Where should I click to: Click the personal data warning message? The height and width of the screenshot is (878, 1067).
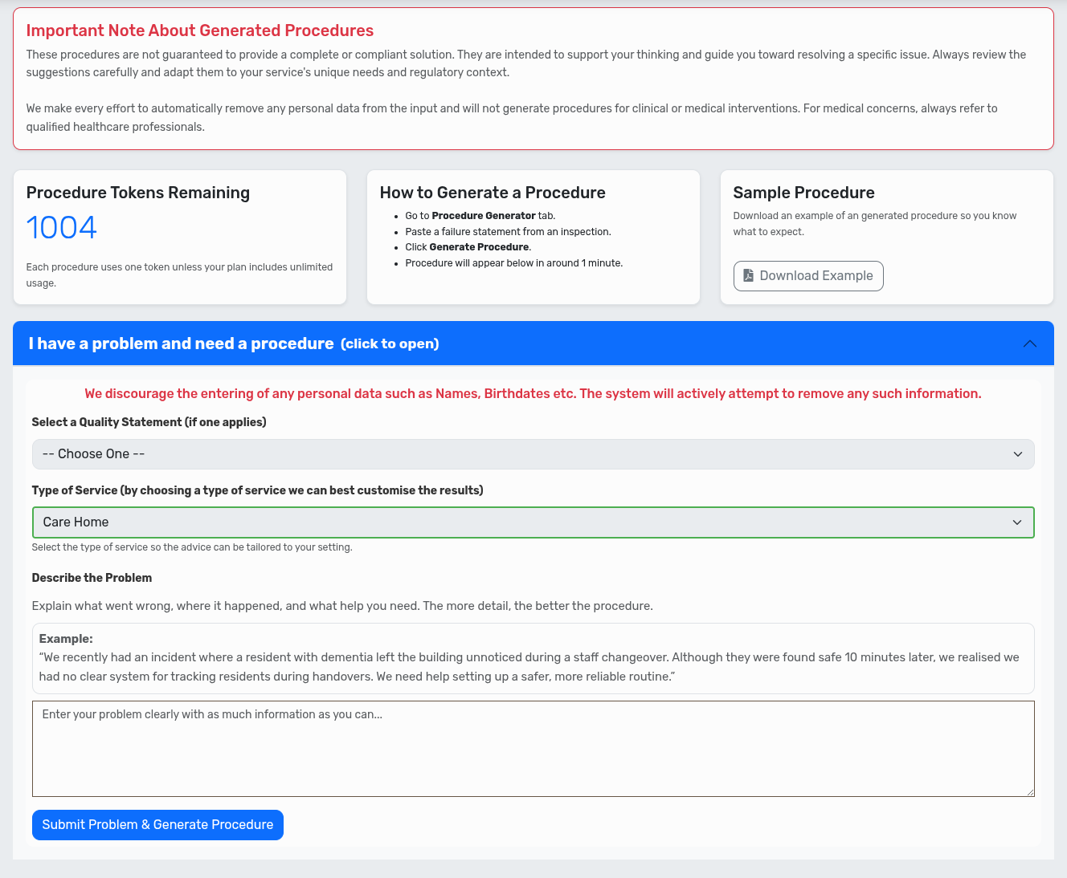pos(533,393)
